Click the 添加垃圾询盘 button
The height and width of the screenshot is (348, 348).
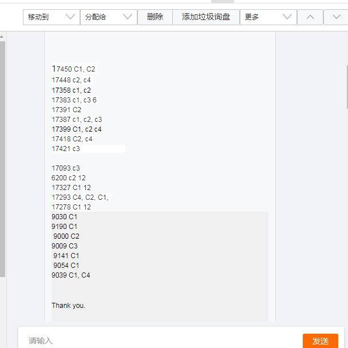[206, 17]
